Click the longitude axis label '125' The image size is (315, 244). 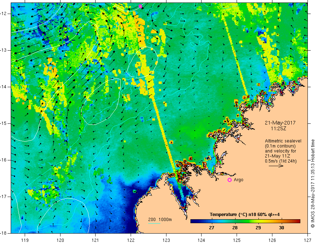click(x=237, y=240)
